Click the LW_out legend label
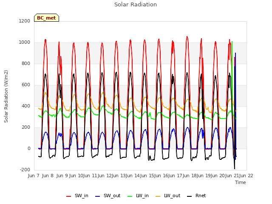 172,195
